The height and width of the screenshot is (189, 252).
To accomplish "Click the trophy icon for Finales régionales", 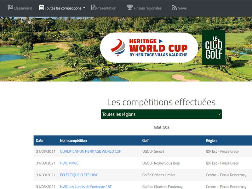I will coord(129,8).
